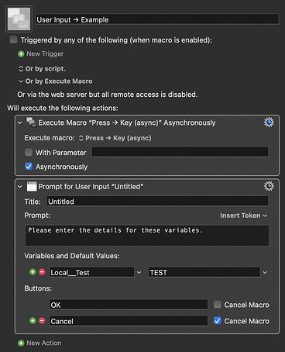This screenshot has height=352, width=285.
Task: Click the 'Will execute the following actions:' text
Action: (63, 108)
